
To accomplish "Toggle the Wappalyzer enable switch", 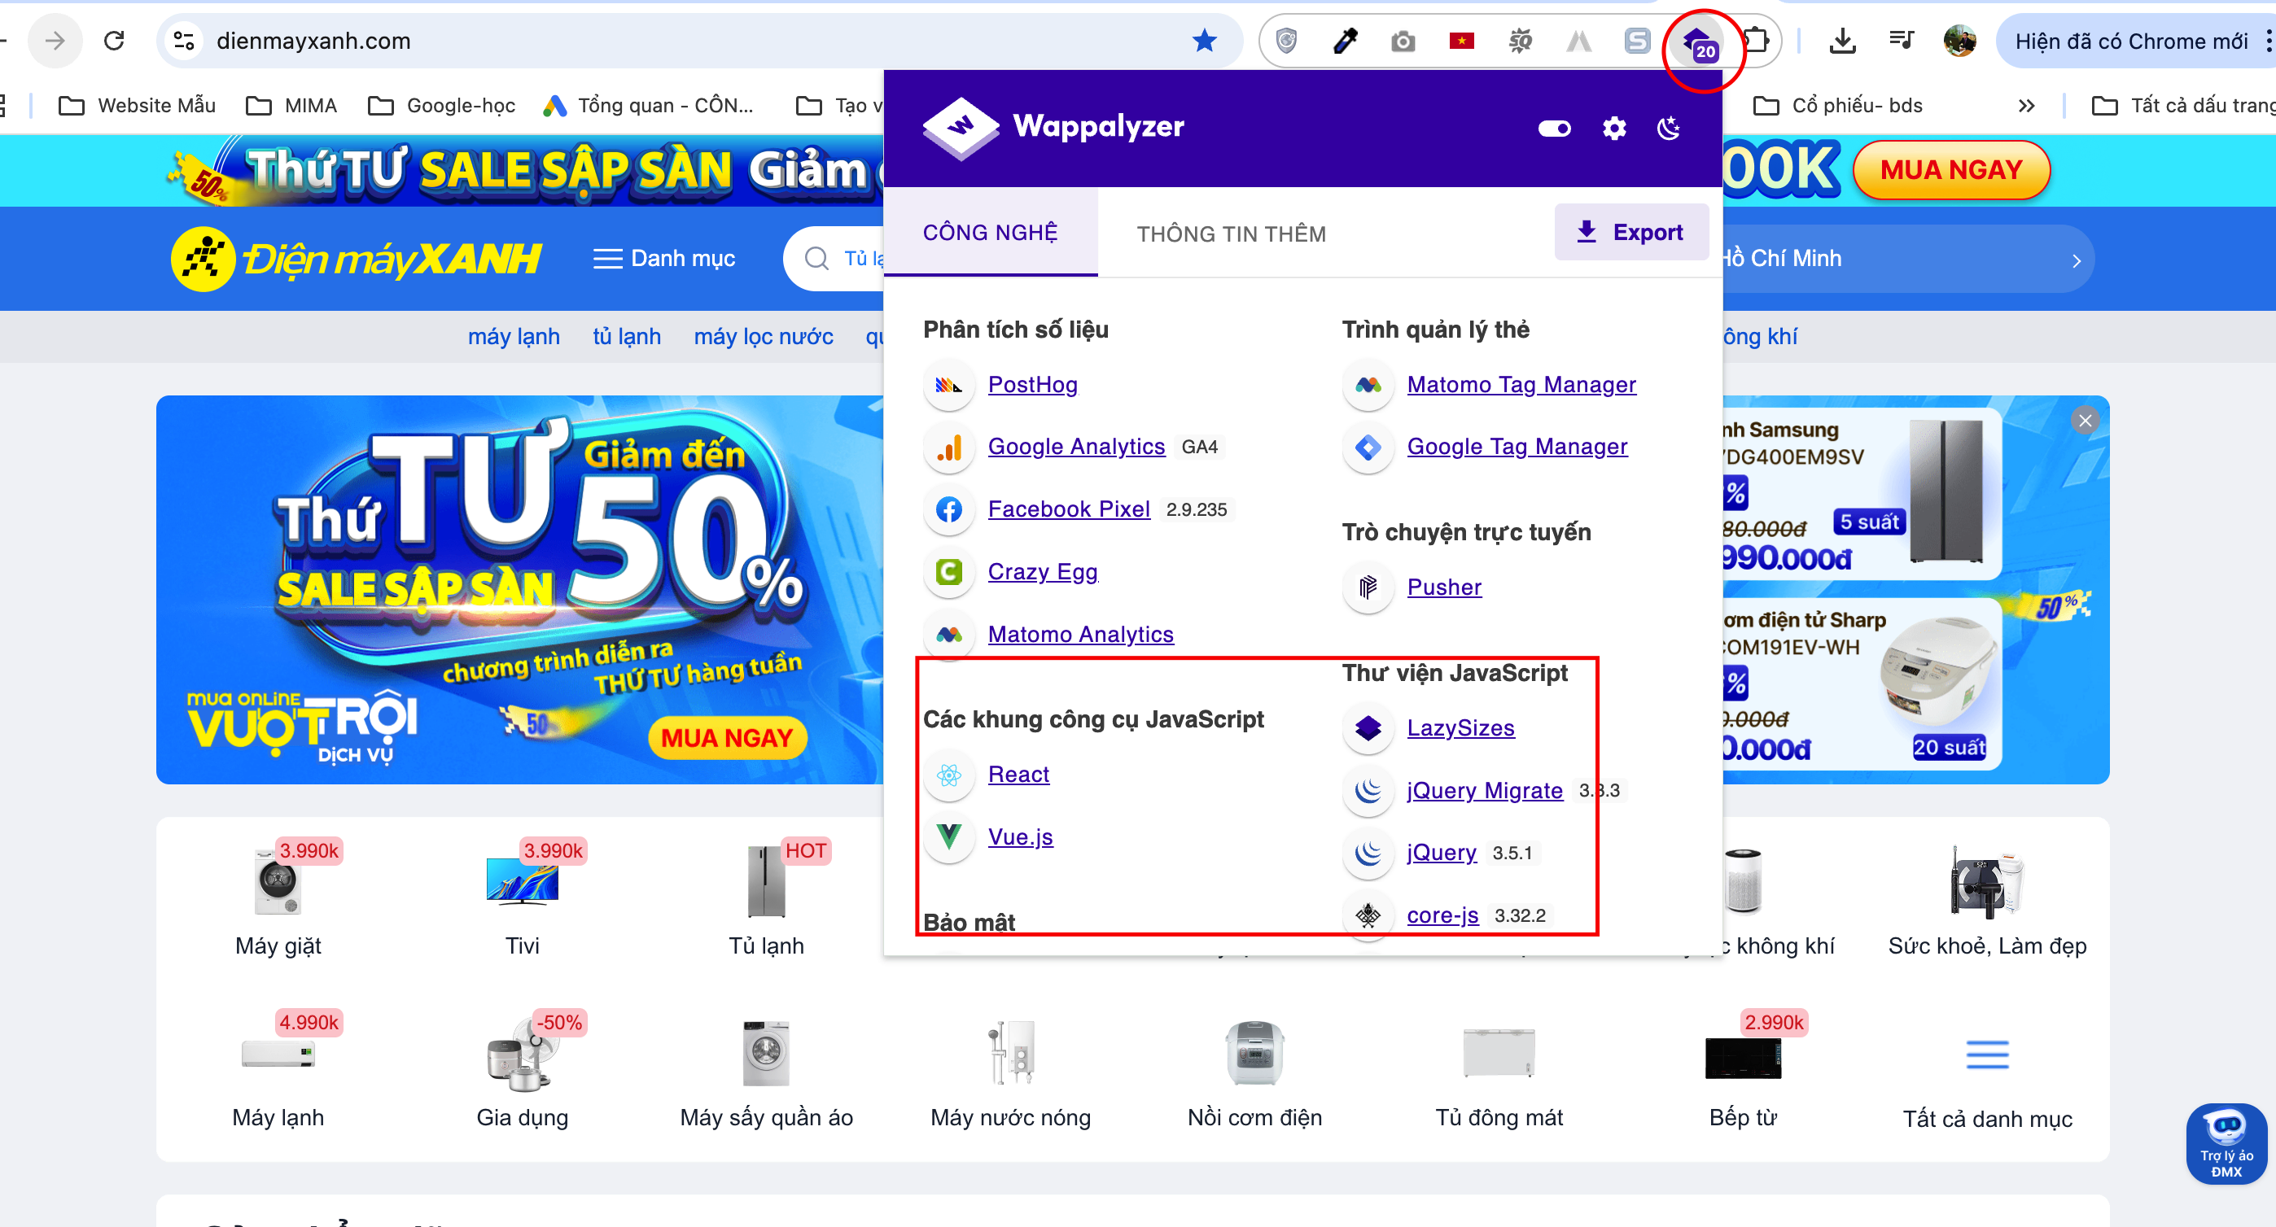I will pos(1554,129).
